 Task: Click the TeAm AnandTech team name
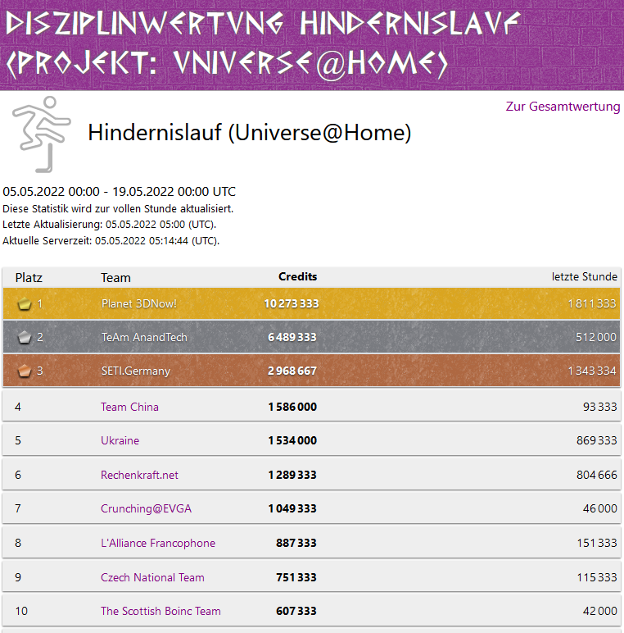click(144, 337)
